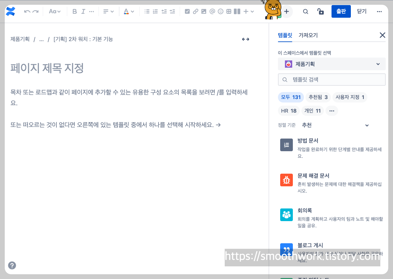Screen dimensions: 393x279
Task: Choose the 방법 문서 template
Action: (332, 148)
